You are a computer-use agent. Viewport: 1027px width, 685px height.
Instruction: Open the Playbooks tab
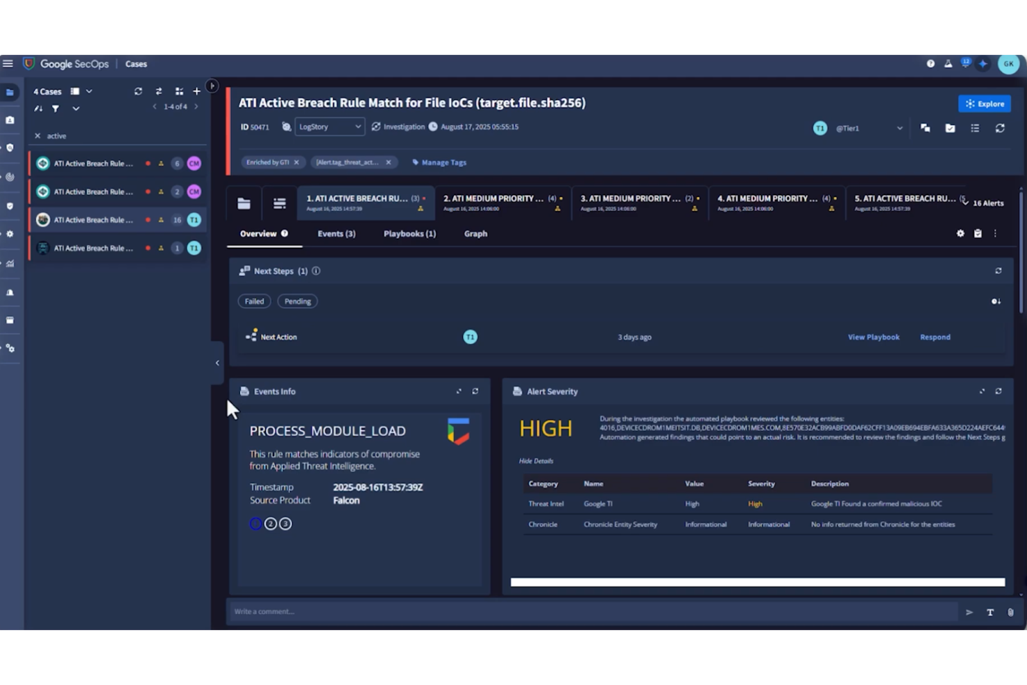pos(409,234)
